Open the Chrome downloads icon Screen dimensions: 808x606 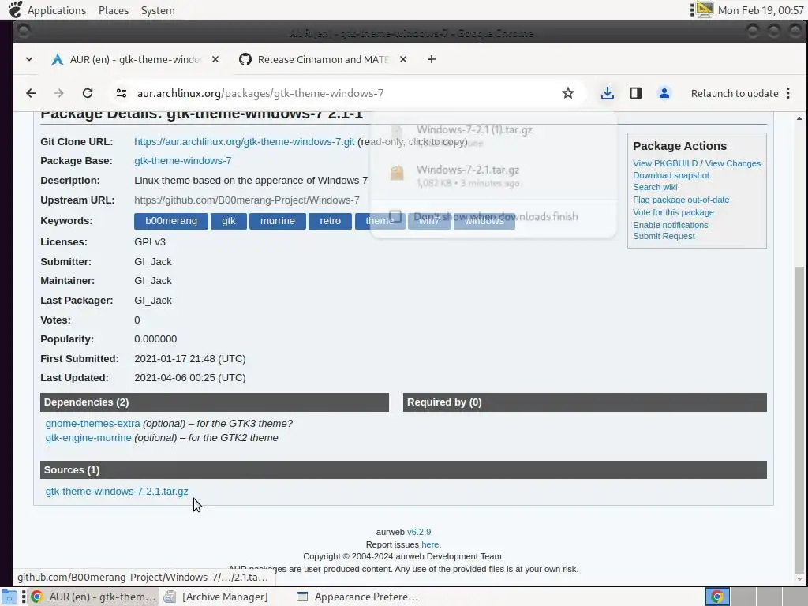click(607, 93)
